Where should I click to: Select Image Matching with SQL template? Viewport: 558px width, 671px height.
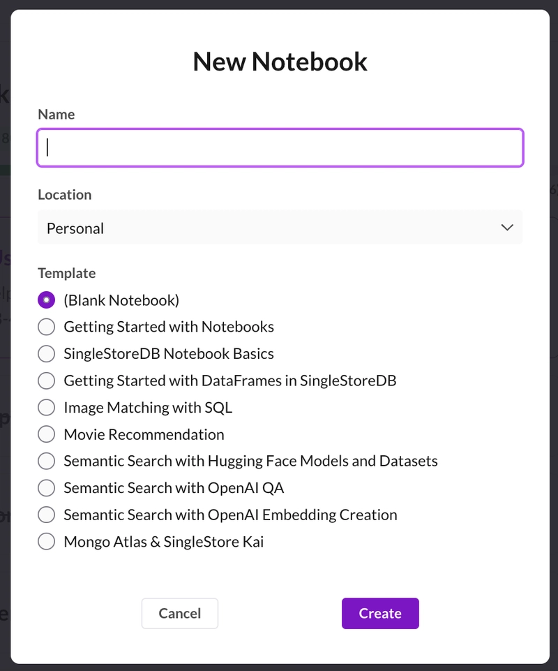tap(46, 407)
